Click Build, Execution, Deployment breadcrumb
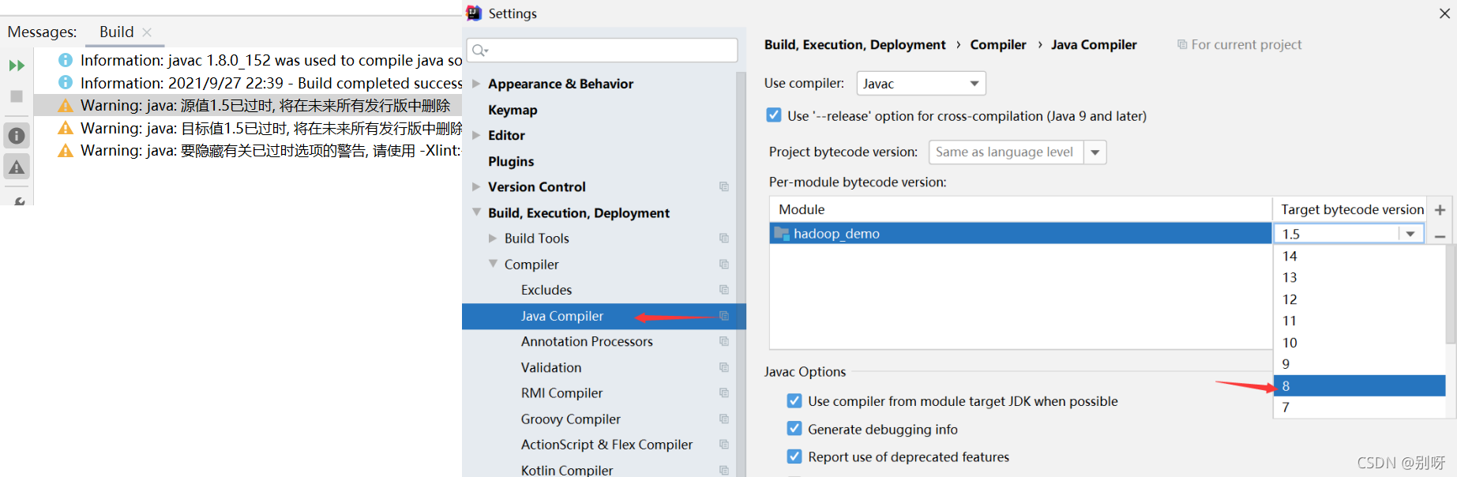The image size is (1457, 477). click(x=854, y=45)
